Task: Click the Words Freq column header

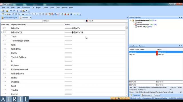Action: [x=5, y=25]
